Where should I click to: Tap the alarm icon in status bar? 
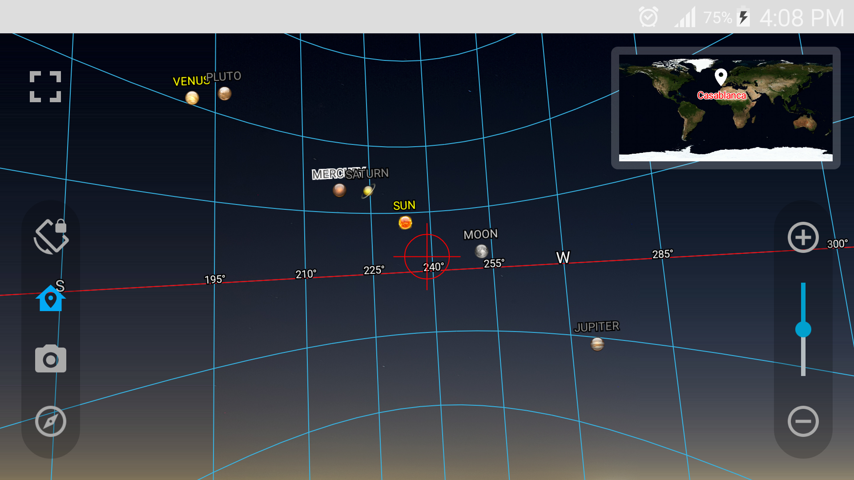(x=649, y=17)
